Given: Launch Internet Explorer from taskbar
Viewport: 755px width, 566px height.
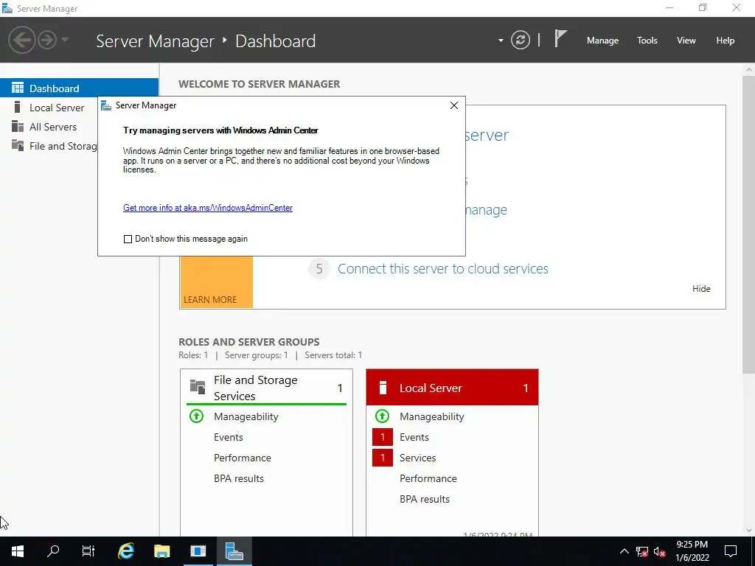Looking at the screenshot, I should (125, 551).
